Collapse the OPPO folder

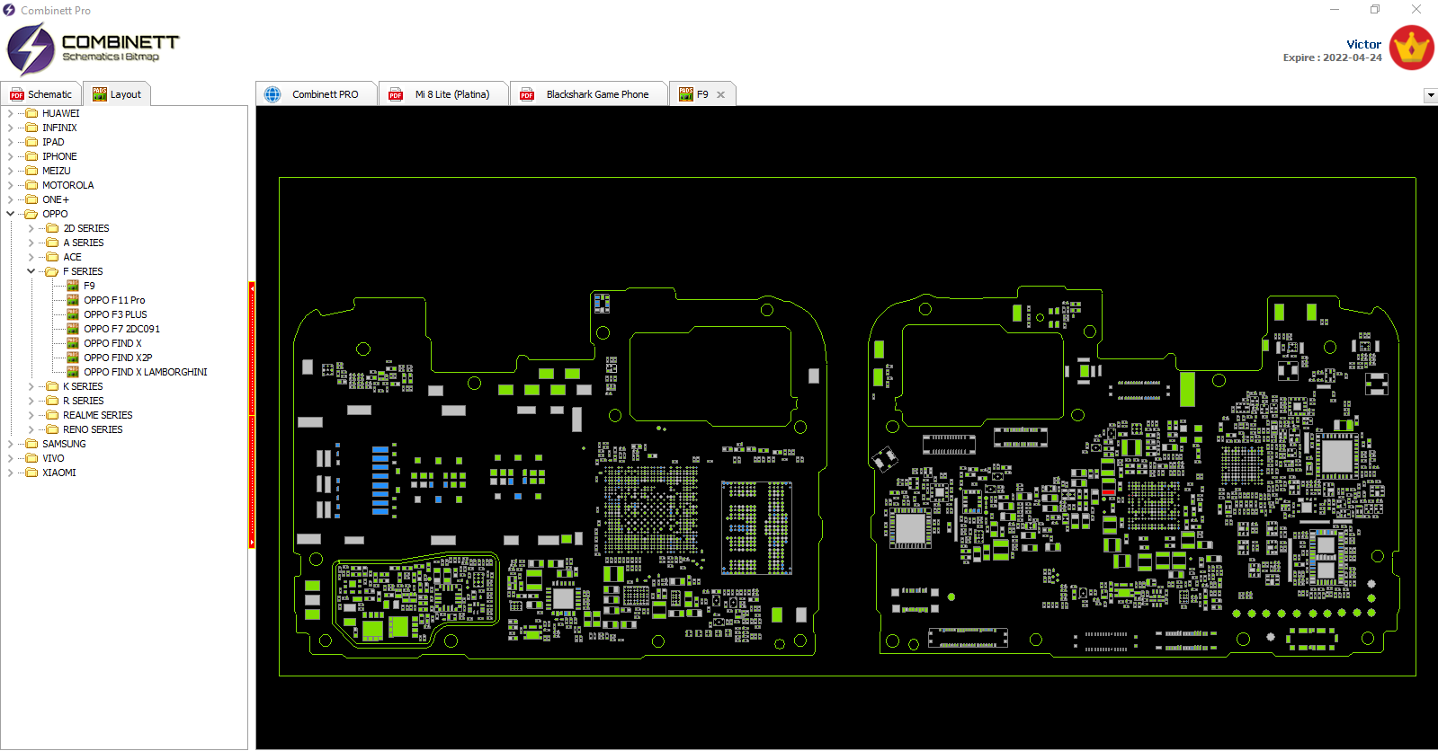click(10, 214)
